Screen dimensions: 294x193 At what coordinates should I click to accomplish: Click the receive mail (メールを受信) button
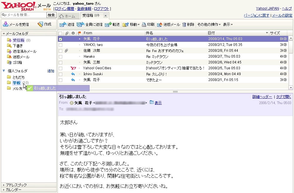(16, 25)
